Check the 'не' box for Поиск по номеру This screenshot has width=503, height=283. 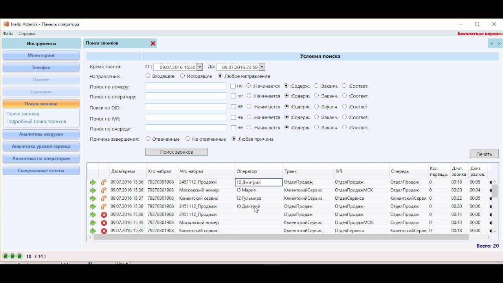pyautogui.click(x=233, y=86)
